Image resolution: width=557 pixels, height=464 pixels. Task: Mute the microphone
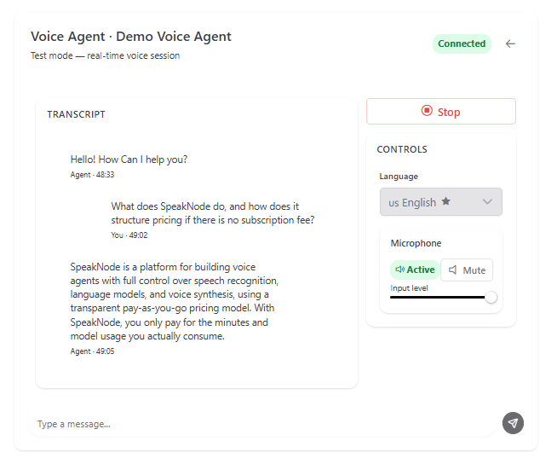coord(467,270)
